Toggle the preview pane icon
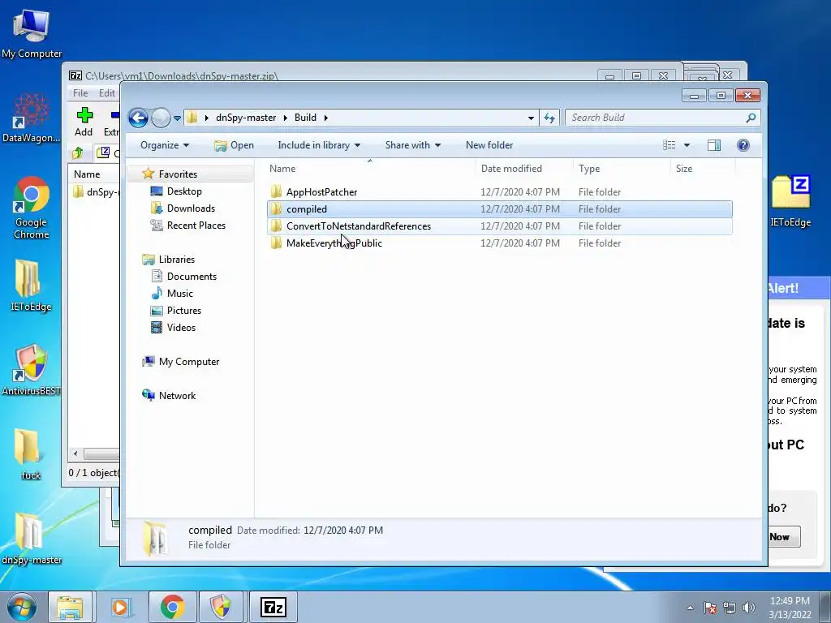Viewport: 831px width, 623px height. [714, 145]
